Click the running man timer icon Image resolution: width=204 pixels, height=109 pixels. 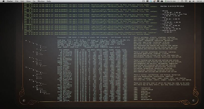(166, 1)
